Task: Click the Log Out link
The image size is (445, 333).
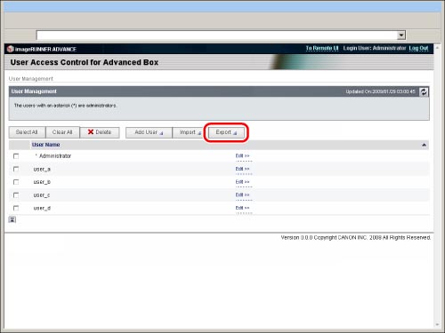Action: 418,48
